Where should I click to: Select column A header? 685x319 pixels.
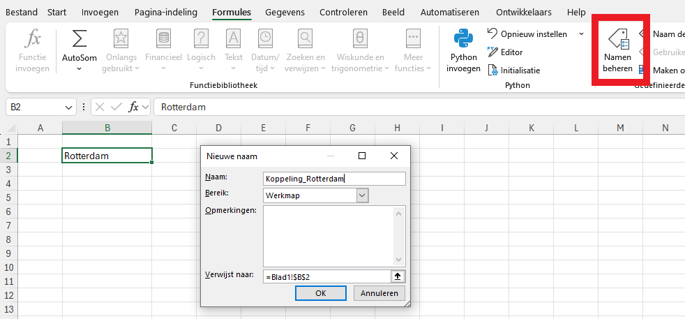(40, 128)
